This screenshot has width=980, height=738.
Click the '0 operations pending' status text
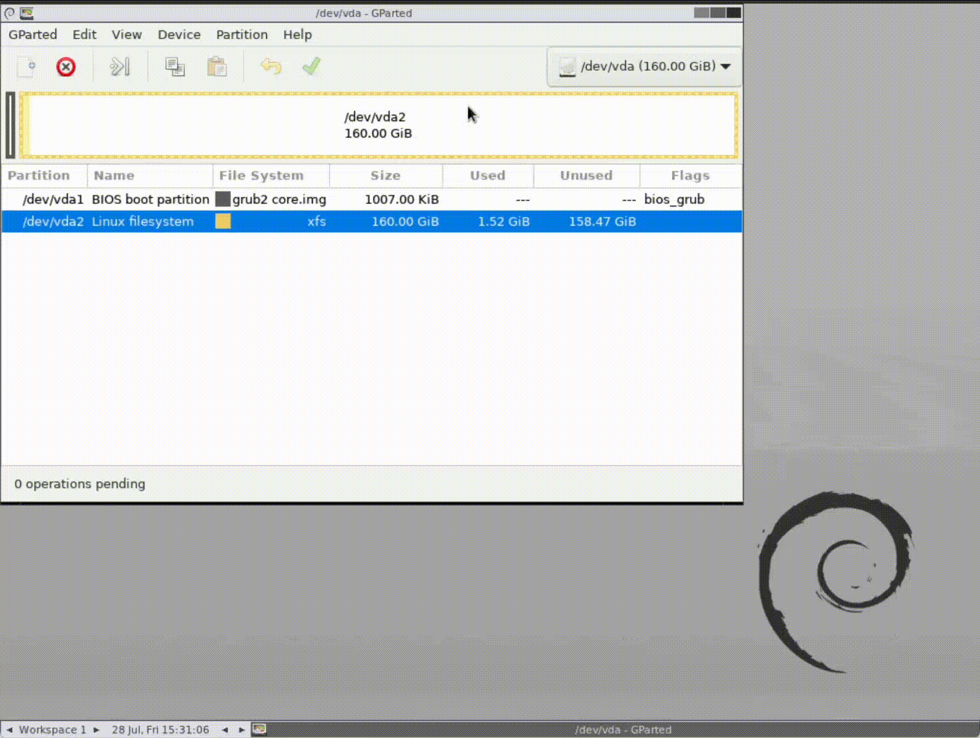(79, 484)
